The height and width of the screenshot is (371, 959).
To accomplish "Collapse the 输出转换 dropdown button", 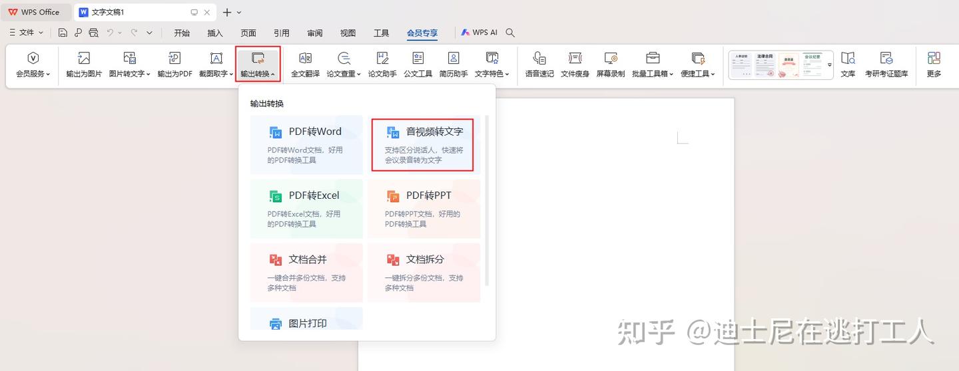I will pyautogui.click(x=258, y=64).
